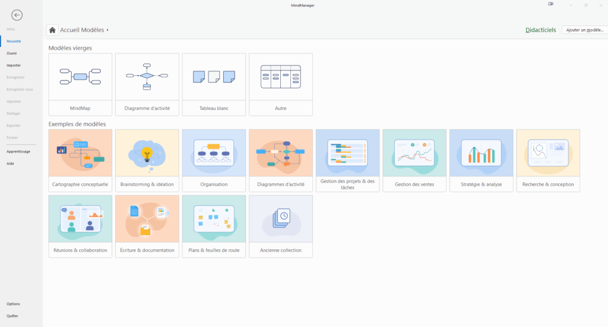Pick the Tableau blanc sticky notes template
The image size is (608, 327).
[214, 77]
